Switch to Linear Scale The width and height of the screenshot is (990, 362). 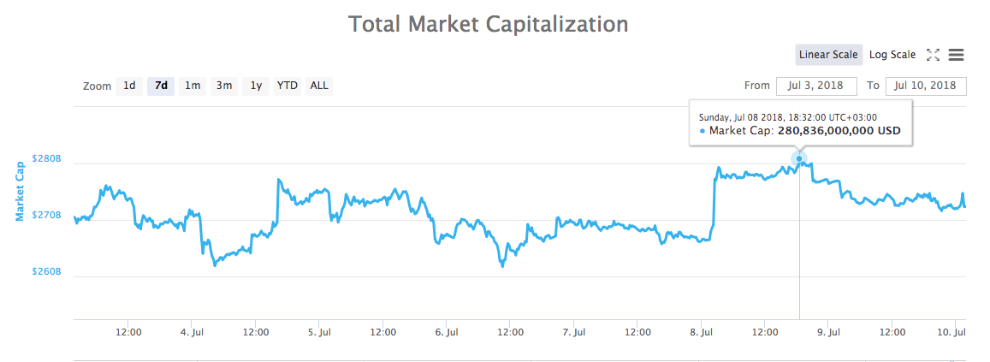point(827,55)
